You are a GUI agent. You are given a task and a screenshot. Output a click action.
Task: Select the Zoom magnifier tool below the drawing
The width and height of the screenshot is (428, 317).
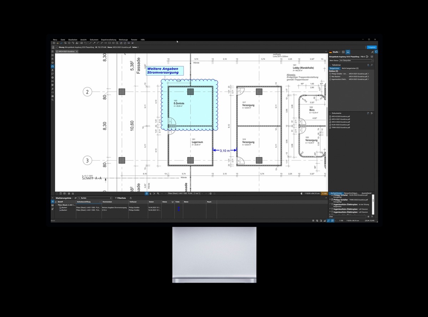click(x=158, y=193)
